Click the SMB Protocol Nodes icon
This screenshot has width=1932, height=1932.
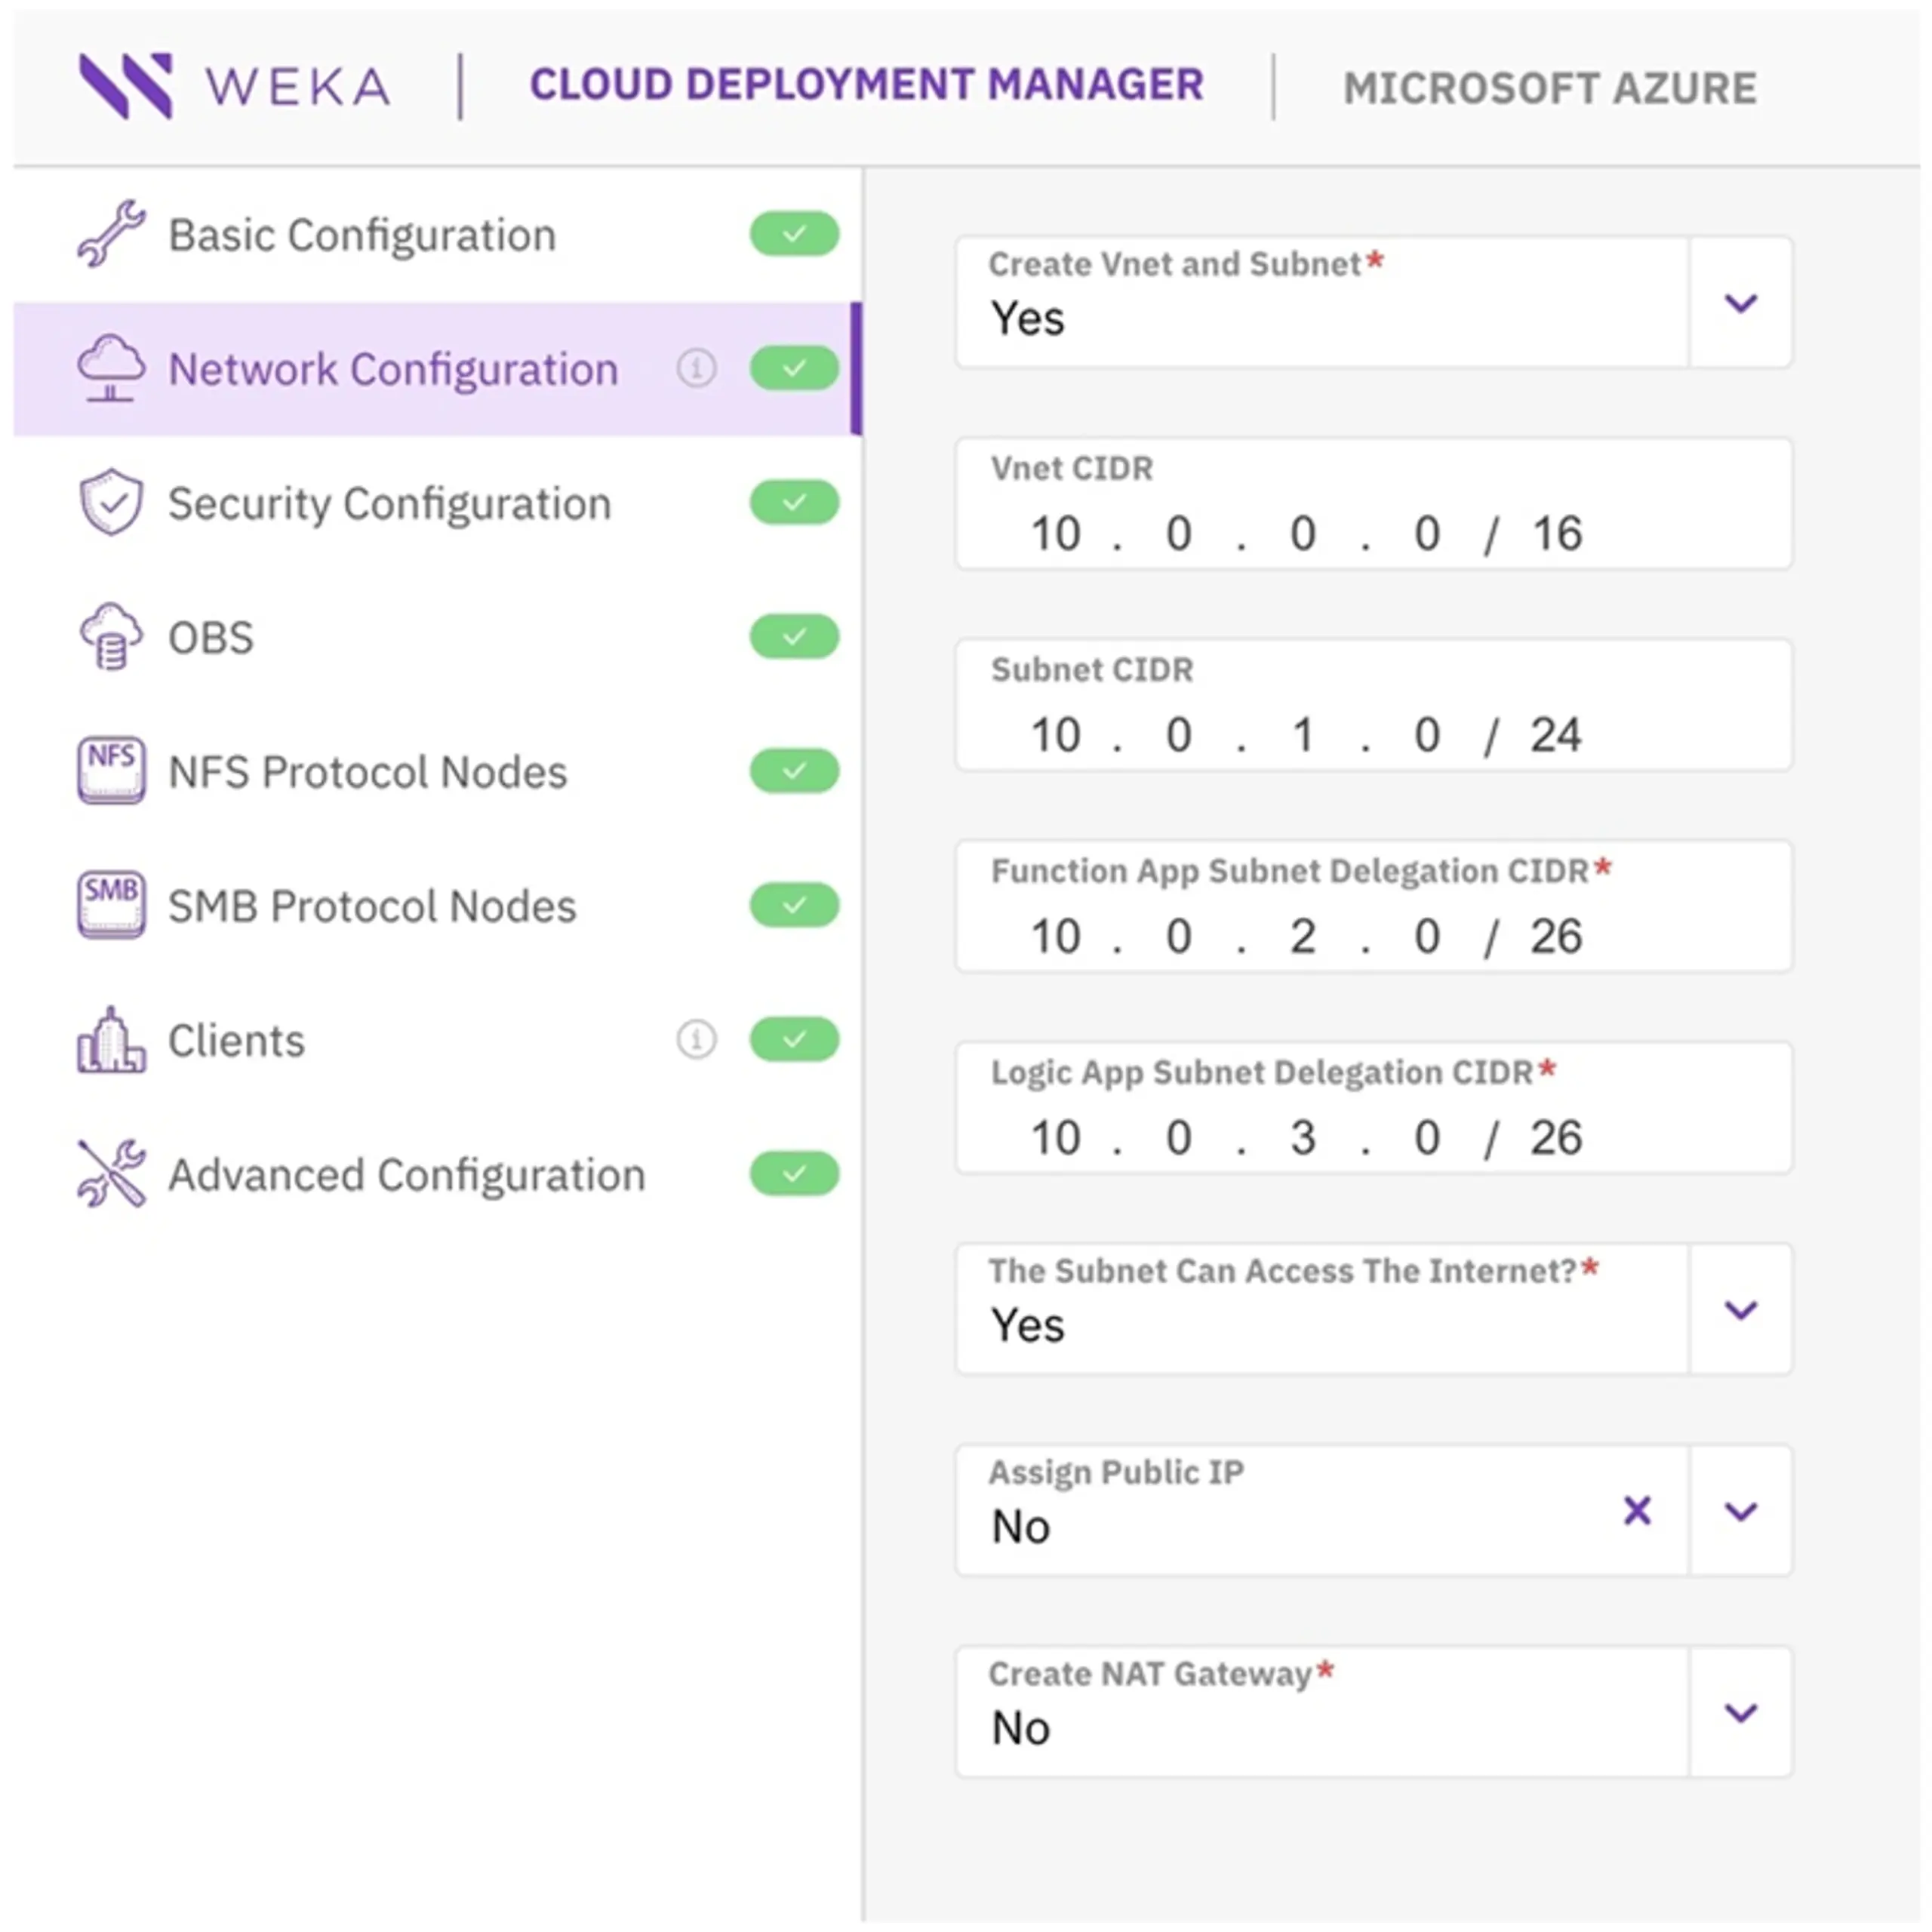click(111, 904)
